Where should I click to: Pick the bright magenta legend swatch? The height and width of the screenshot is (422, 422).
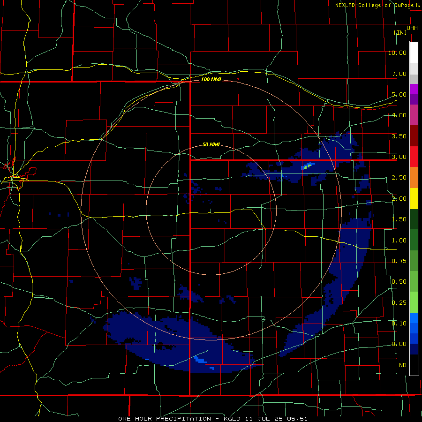click(x=414, y=89)
